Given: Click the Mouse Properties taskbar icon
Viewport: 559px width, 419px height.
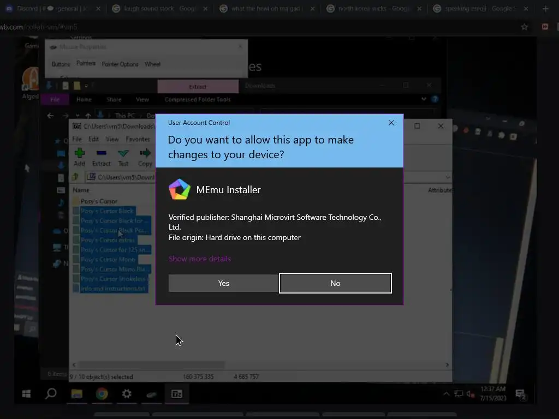Looking at the screenshot, I should tap(152, 394).
